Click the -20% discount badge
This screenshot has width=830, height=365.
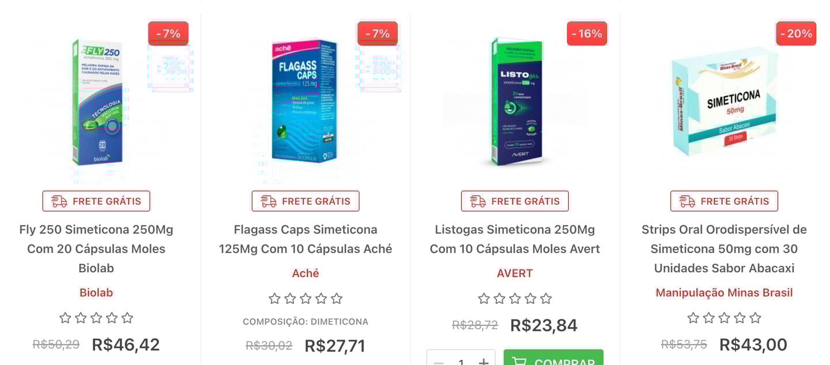(x=796, y=33)
